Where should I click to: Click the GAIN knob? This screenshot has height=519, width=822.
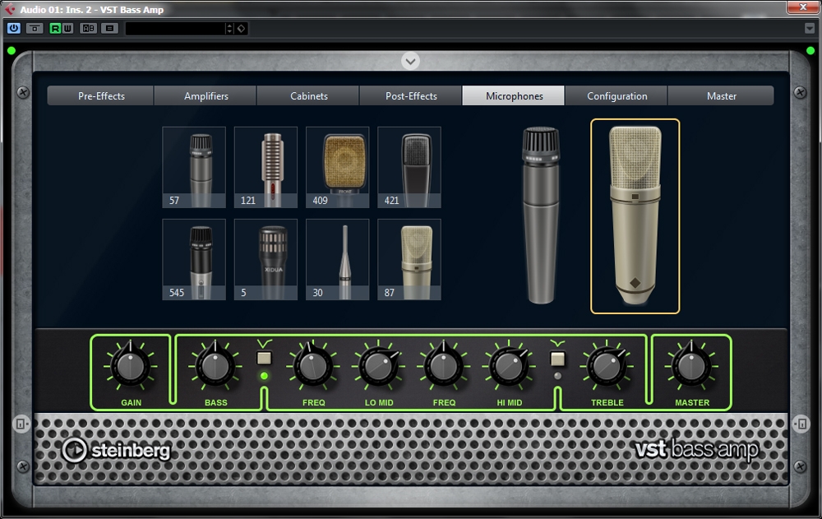click(x=131, y=366)
